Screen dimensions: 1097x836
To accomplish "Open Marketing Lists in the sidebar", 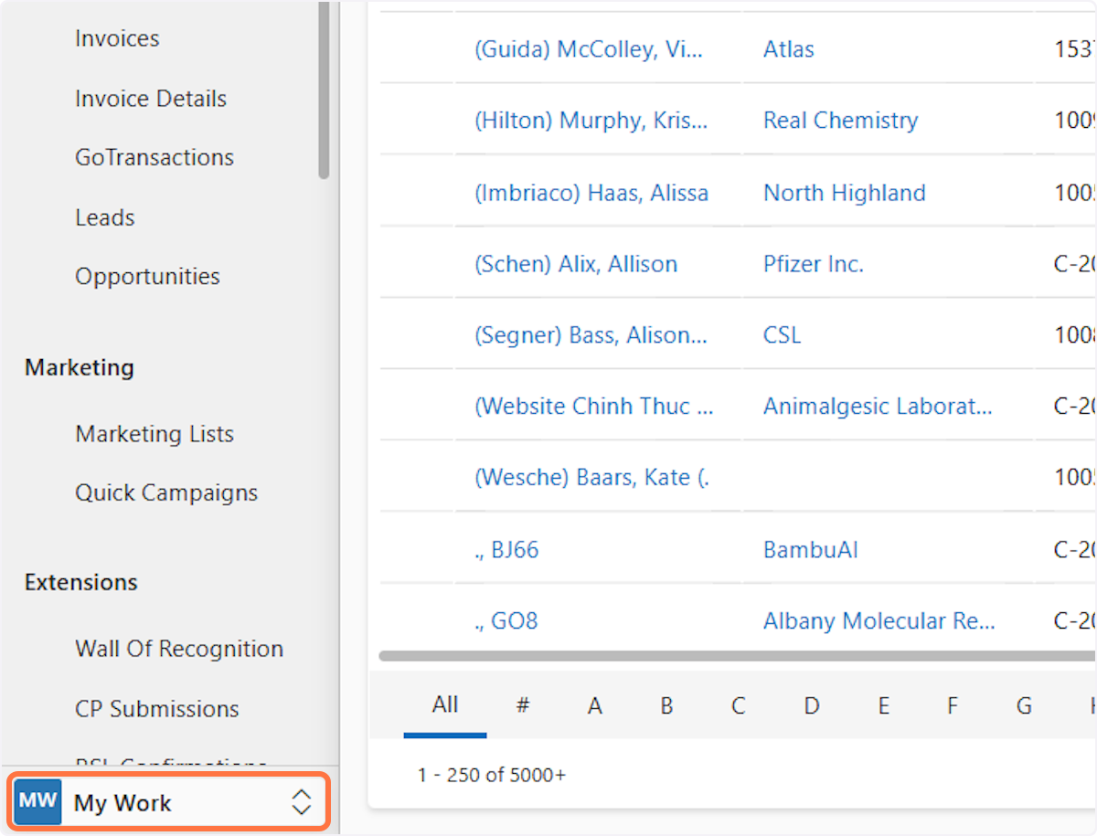I will pyautogui.click(x=154, y=434).
